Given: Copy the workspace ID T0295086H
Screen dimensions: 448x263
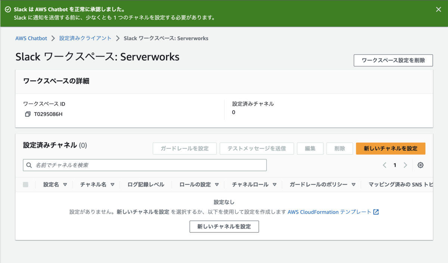Looking at the screenshot, I should pos(28,114).
